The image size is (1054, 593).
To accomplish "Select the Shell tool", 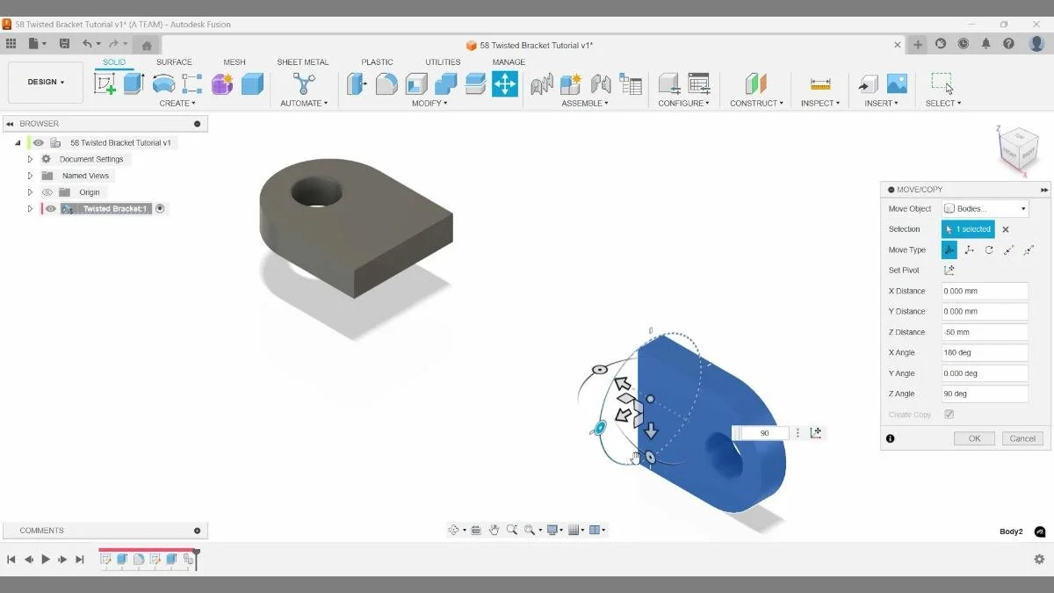I will pos(416,84).
